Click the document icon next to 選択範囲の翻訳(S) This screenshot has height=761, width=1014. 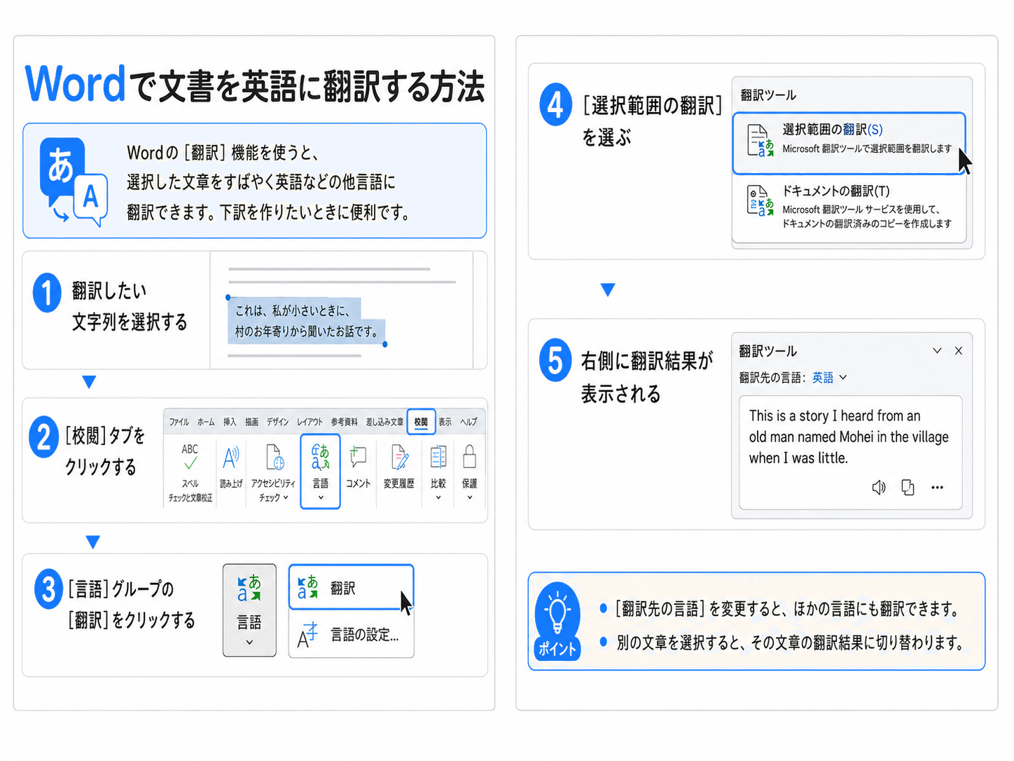(760, 140)
